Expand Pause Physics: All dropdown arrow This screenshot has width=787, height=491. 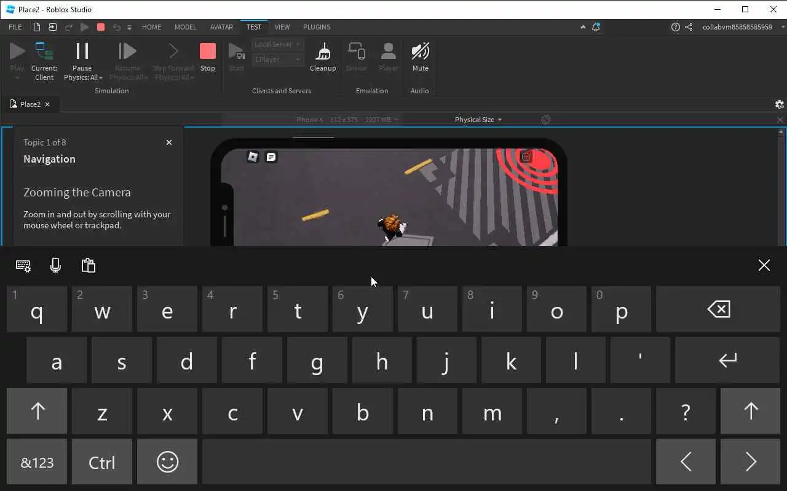point(100,78)
